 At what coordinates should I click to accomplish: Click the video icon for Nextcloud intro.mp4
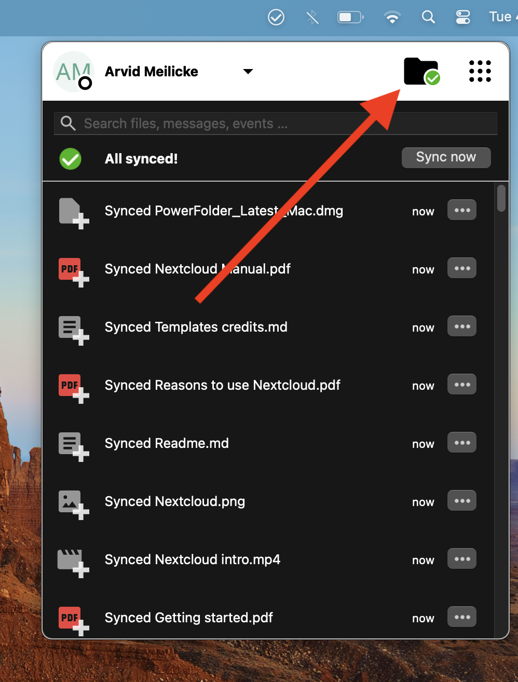73,563
